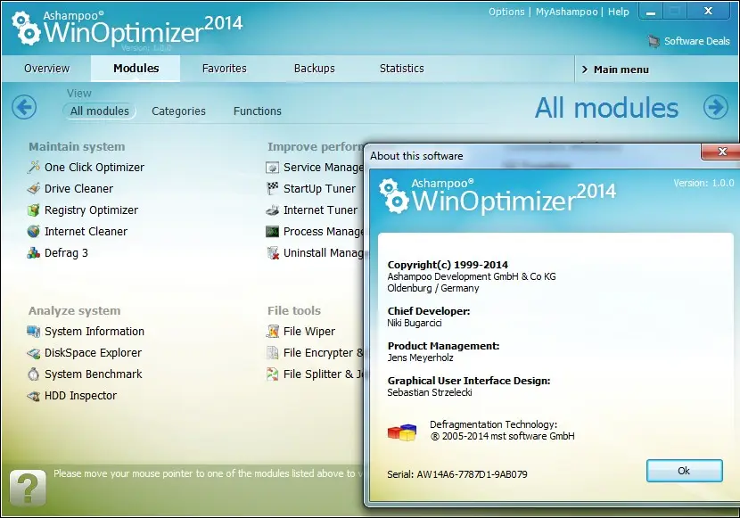
Task: Click the Service Manager icon
Action: tap(272, 168)
